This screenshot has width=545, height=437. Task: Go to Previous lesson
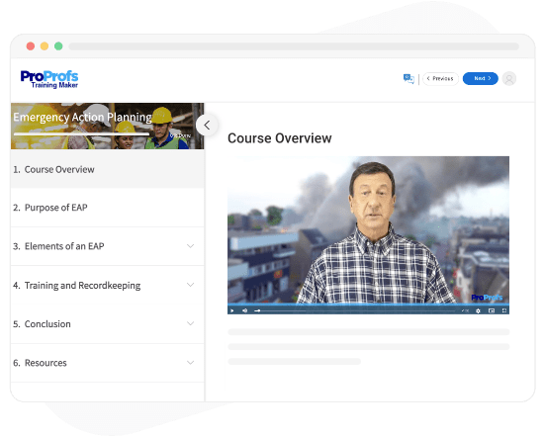[440, 78]
